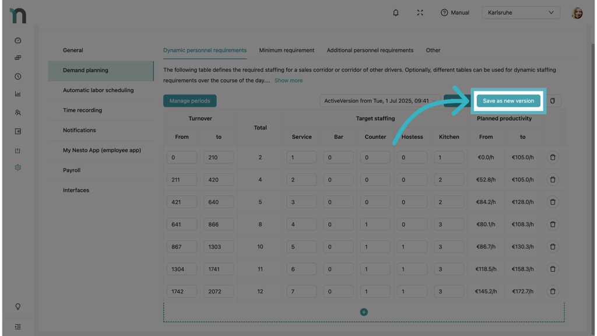
Task: Click Service field in 421–640 row
Action: (x=301, y=202)
